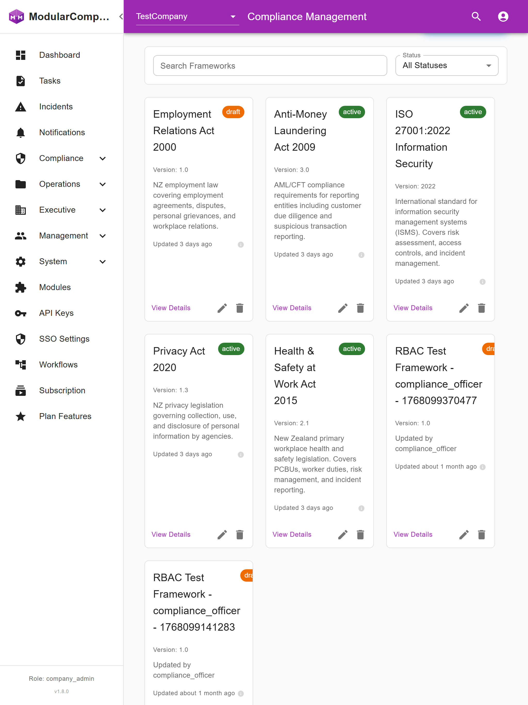Delete the Anti-Money Laundering Act 2009 framework
The image size is (528, 705).
[360, 308]
